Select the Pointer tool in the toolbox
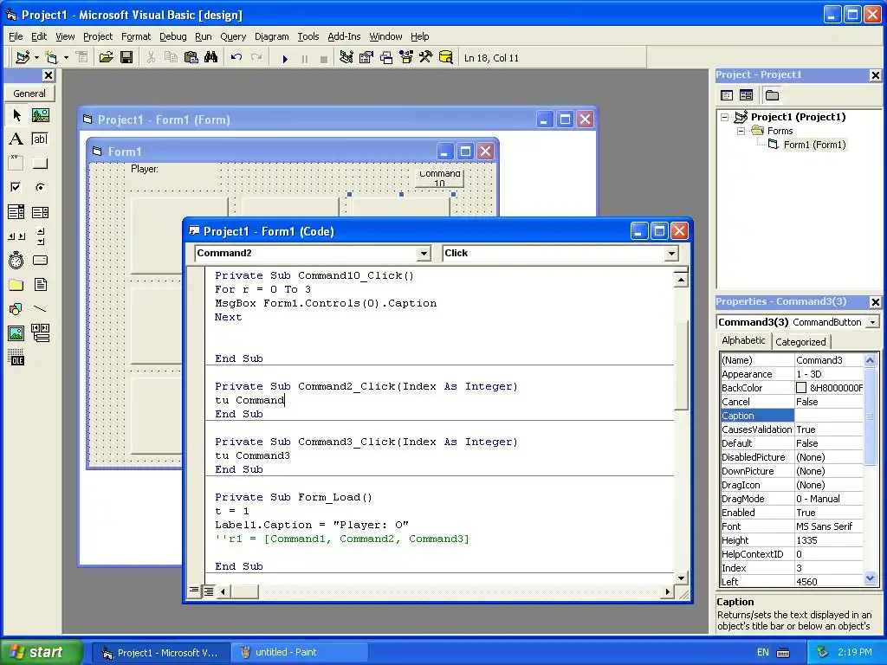 (x=16, y=115)
